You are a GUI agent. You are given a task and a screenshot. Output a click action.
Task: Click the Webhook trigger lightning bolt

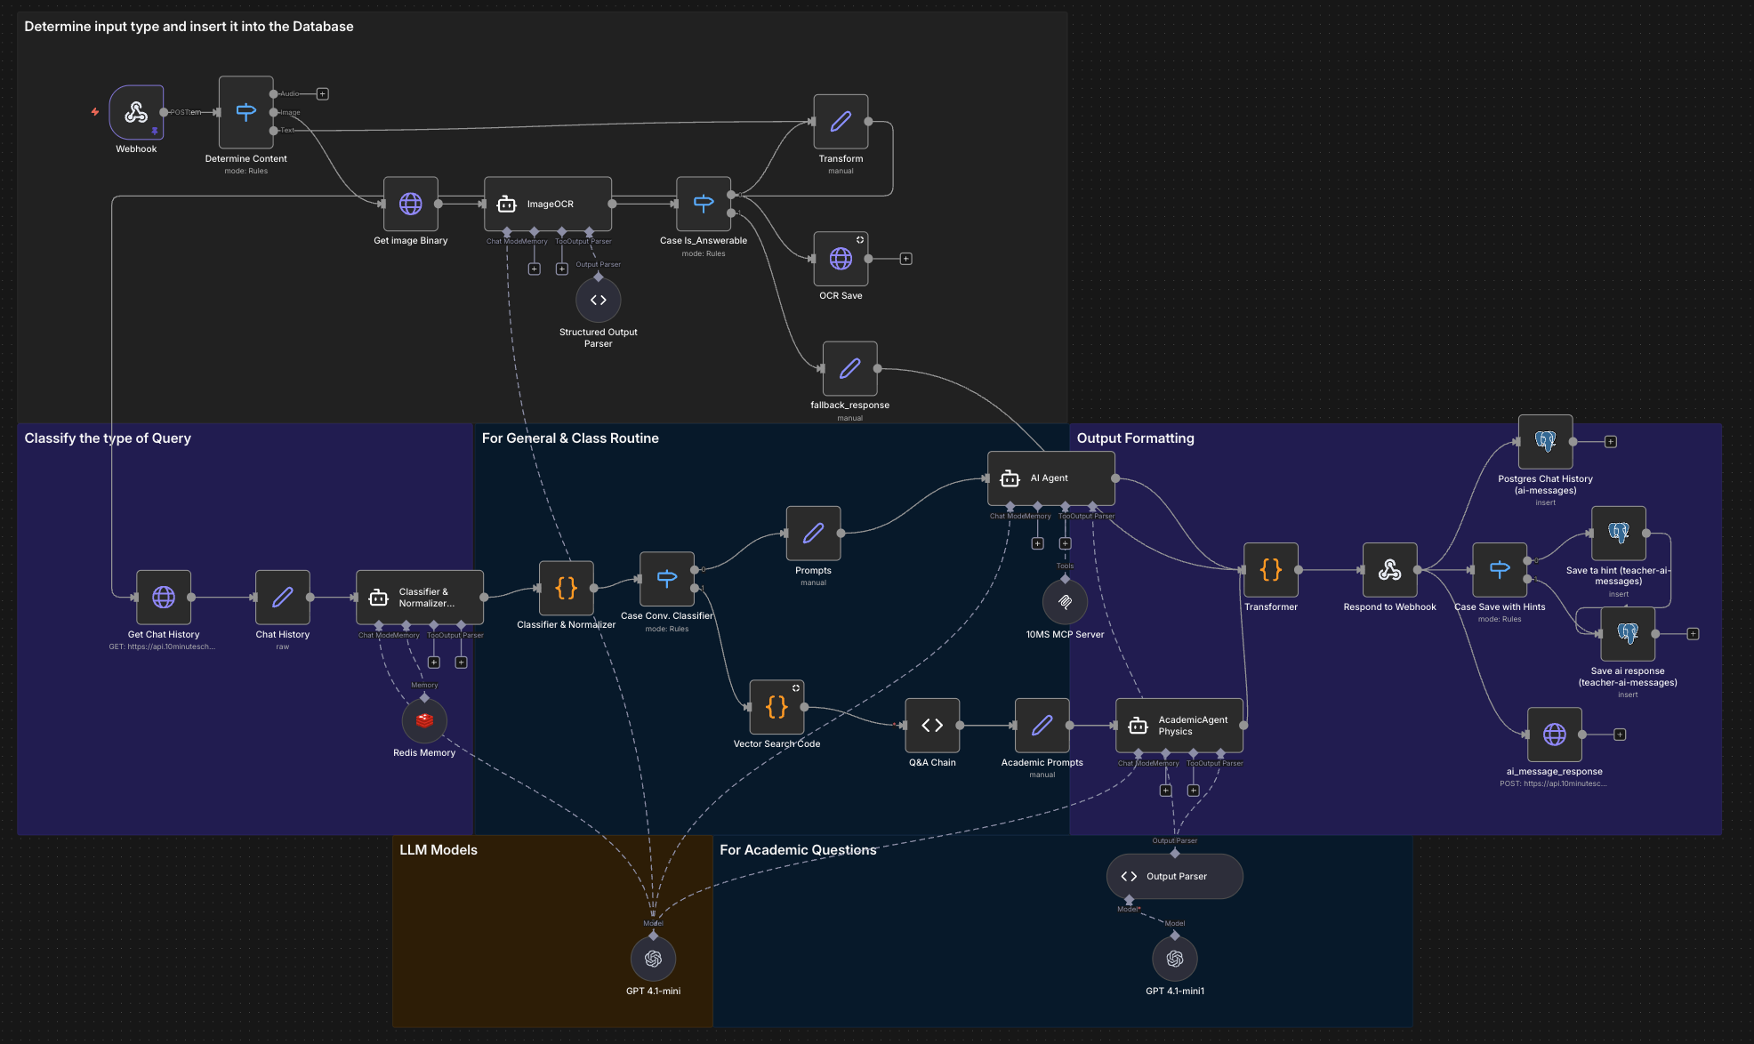tap(95, 112)
